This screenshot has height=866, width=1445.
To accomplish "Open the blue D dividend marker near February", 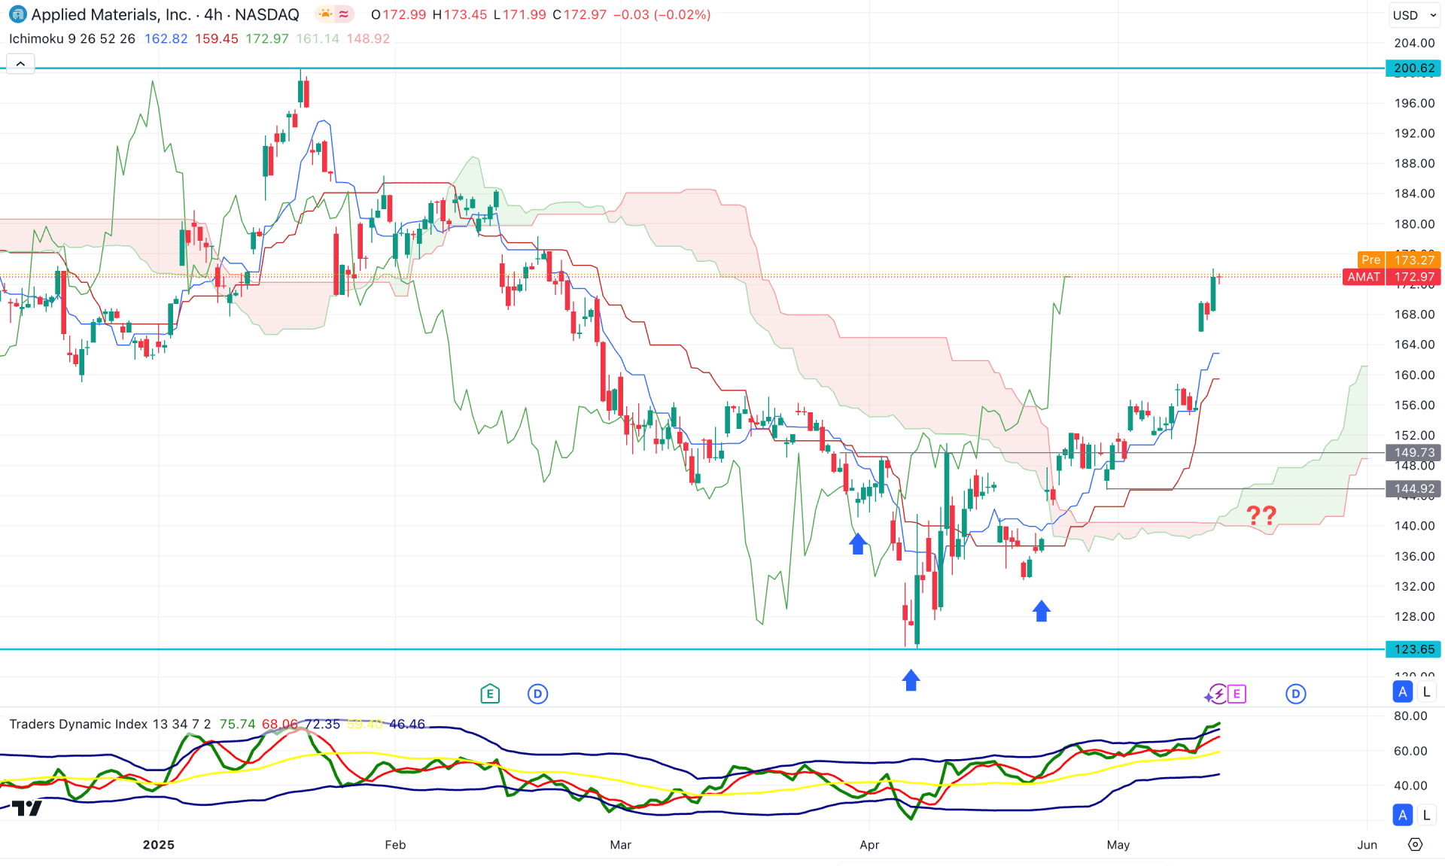I will pyautogui.click(x=537, y=694).
